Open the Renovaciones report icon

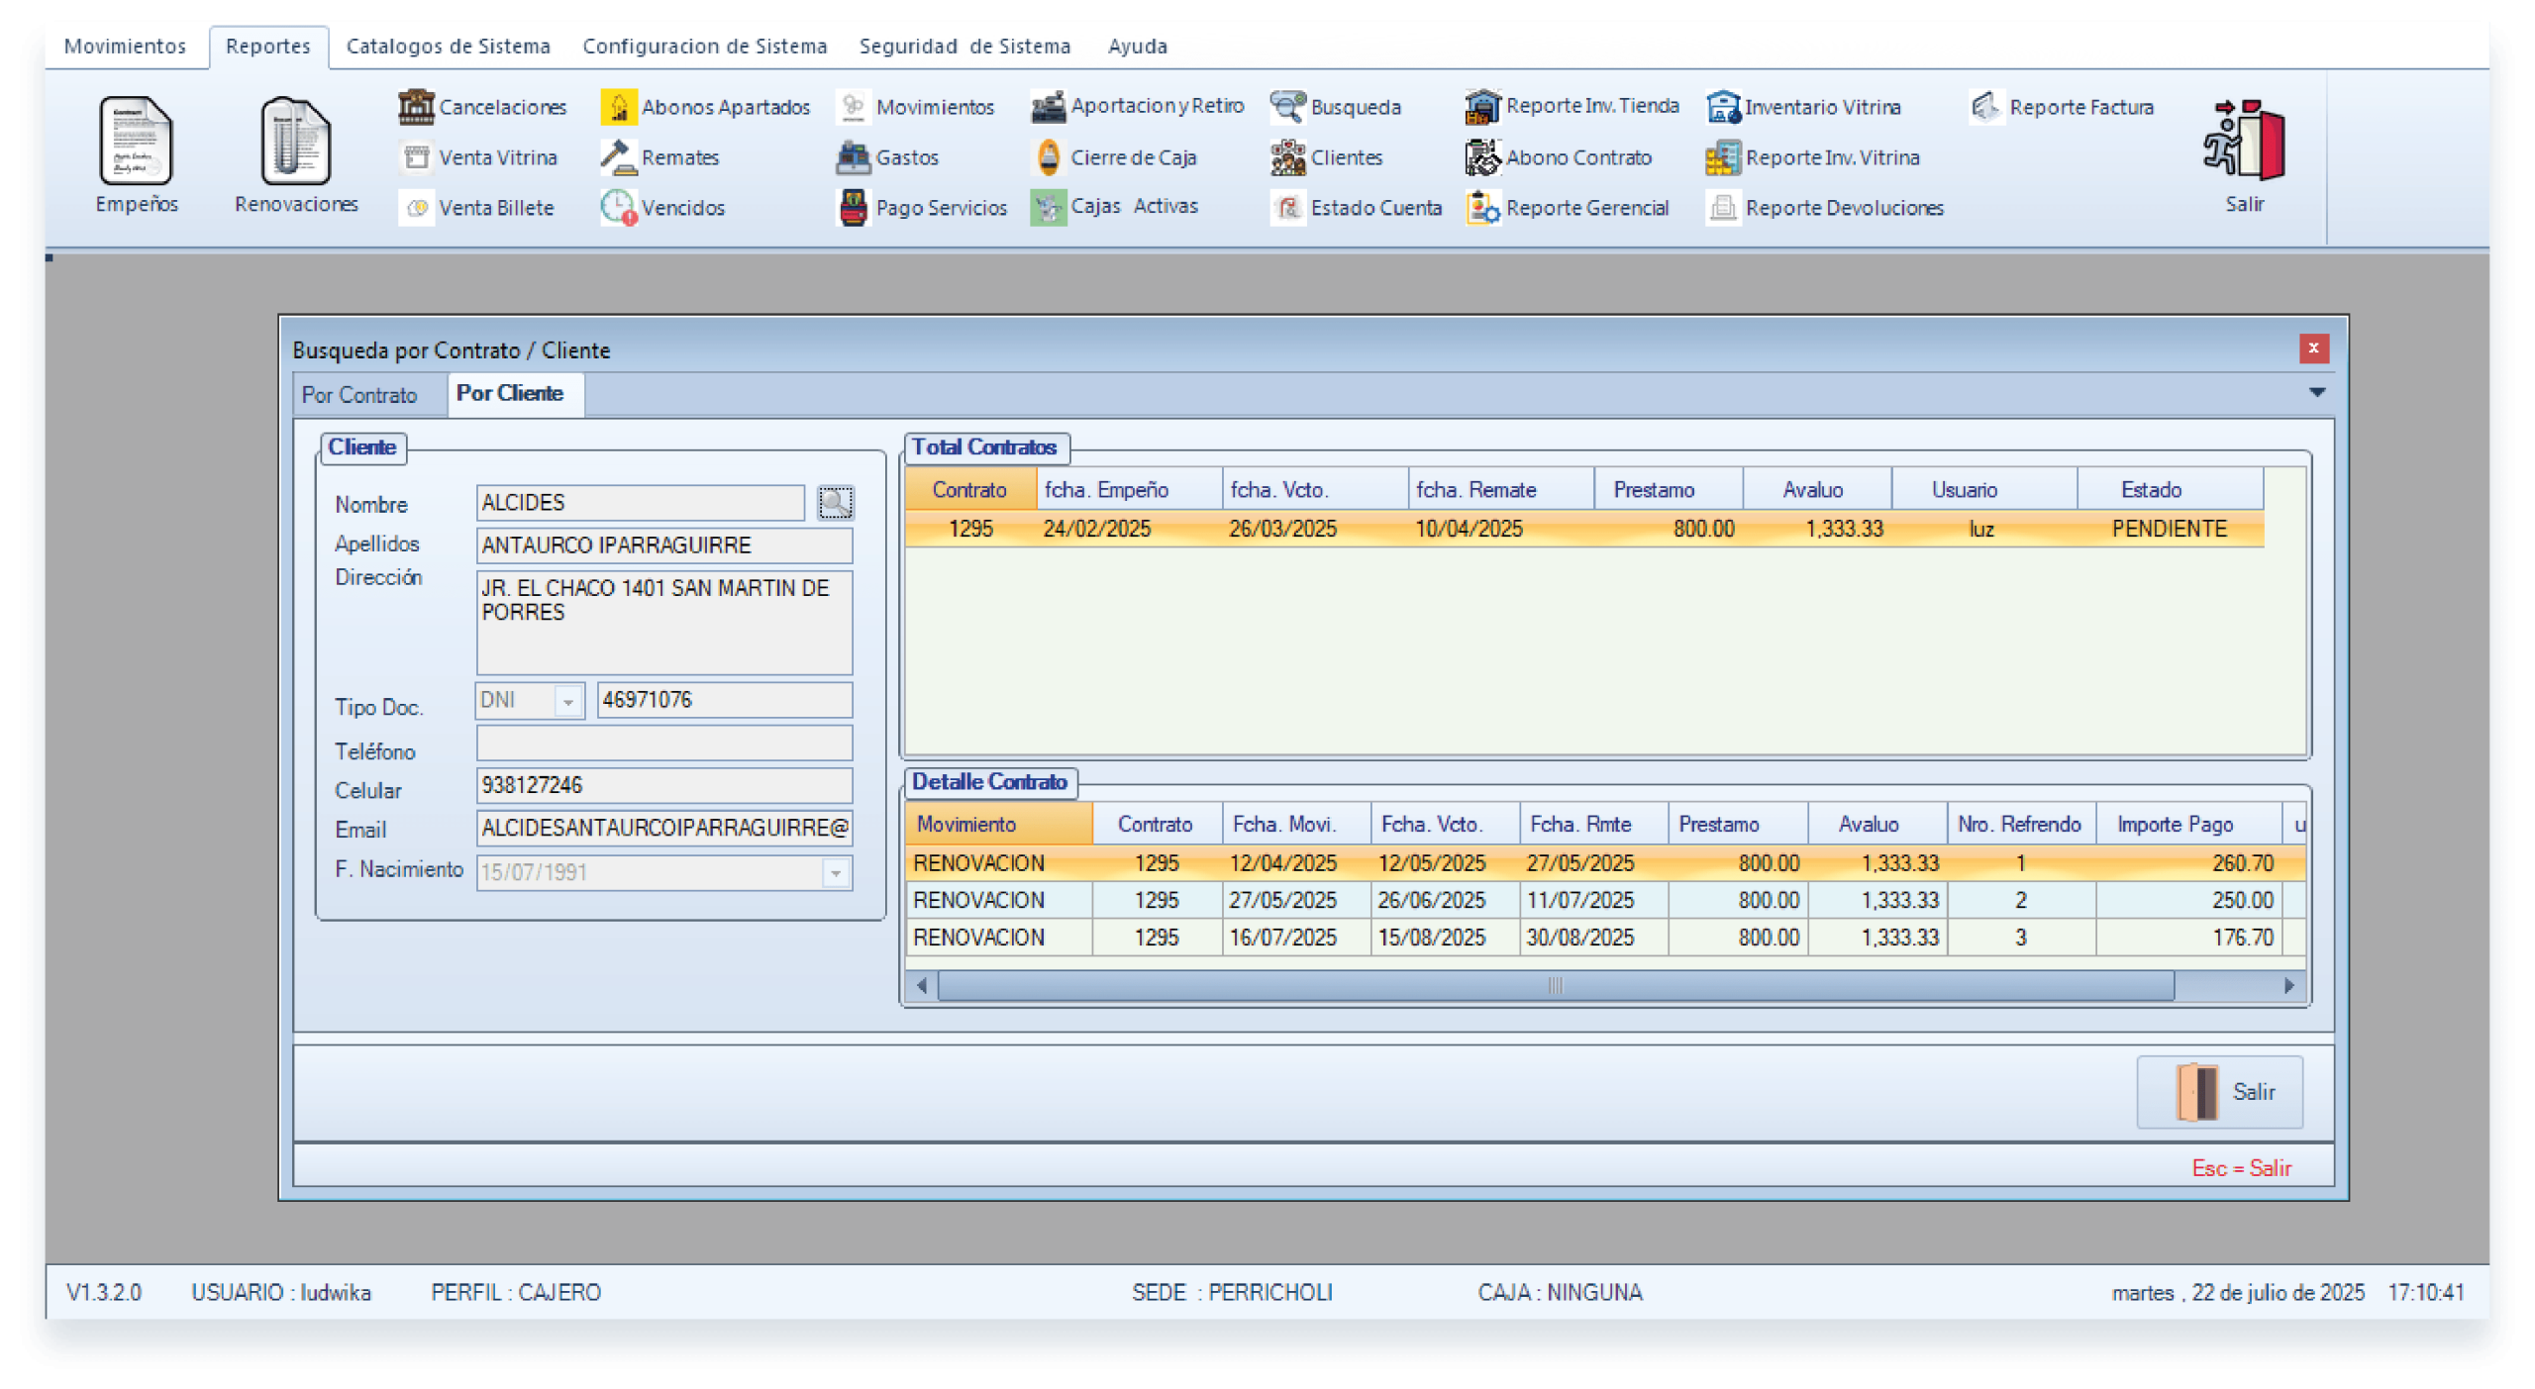295,142
